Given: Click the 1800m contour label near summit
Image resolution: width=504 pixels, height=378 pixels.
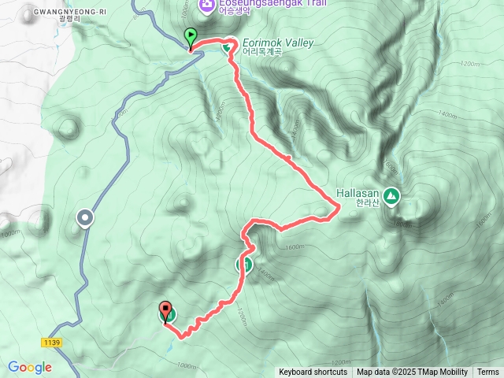Looking at the screenshot, I should click(x=402, y=224).
